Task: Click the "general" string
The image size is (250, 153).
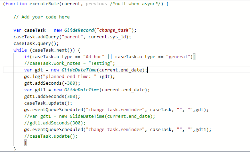Action: point(178,57)
